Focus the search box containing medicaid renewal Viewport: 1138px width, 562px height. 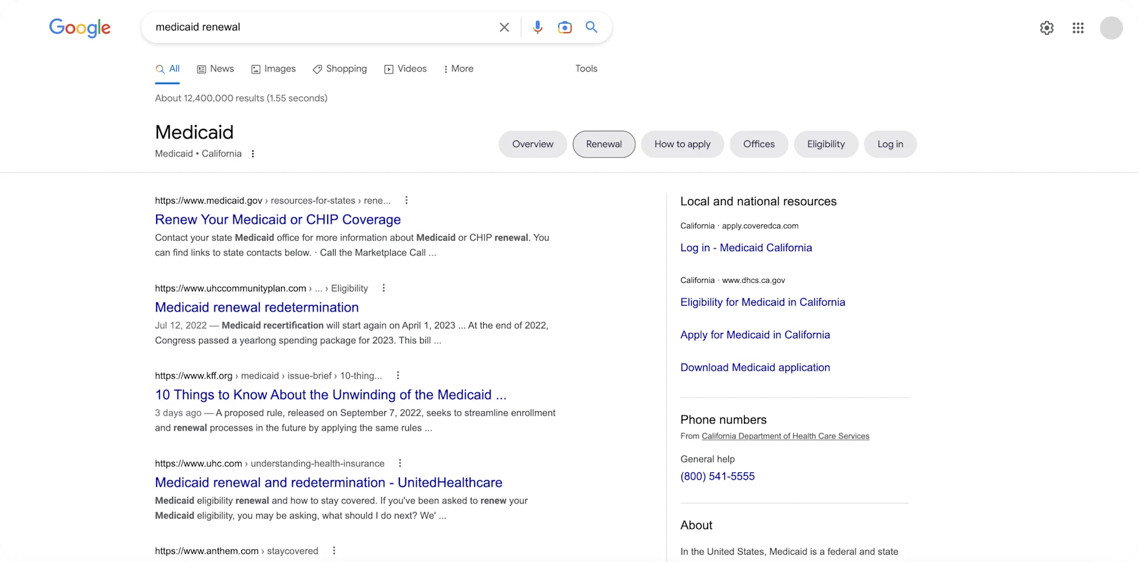coord(319,27)
